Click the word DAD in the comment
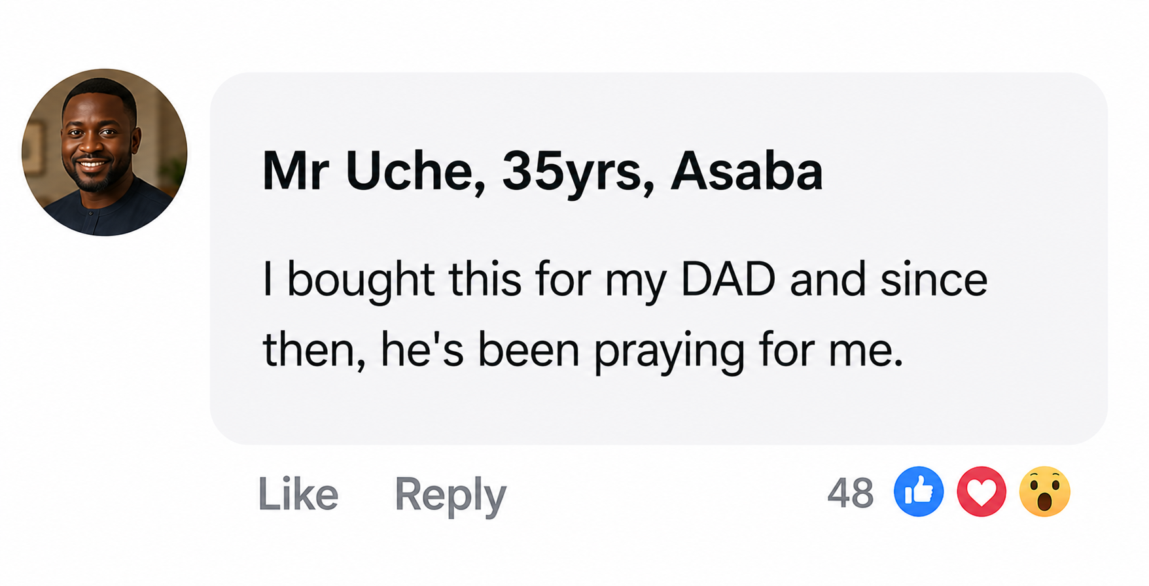 (x=728, y=279)
